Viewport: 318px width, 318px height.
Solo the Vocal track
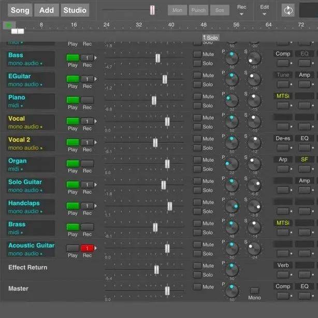[x=197, y=127]
